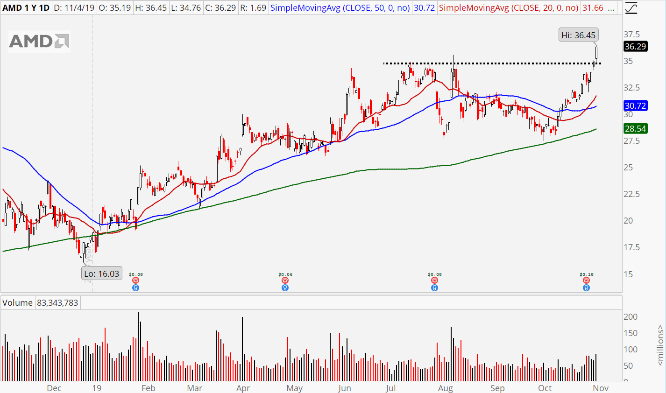Expand the hidden studies ellipsis in header
The width and height of the screenshot is (666, 393).
click(x=611, y=8)
